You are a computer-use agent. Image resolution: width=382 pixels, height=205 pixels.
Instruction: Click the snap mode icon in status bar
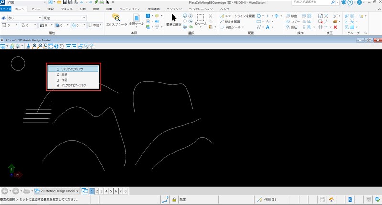(165, 199)
